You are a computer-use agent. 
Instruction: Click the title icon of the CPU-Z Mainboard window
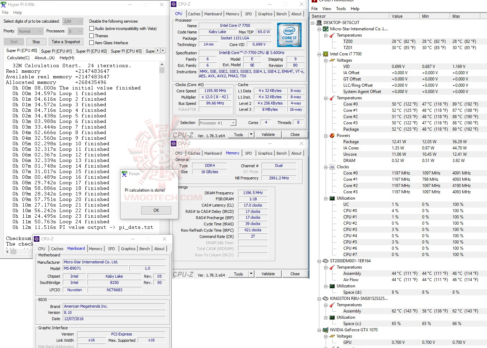(x=37, y=239)
